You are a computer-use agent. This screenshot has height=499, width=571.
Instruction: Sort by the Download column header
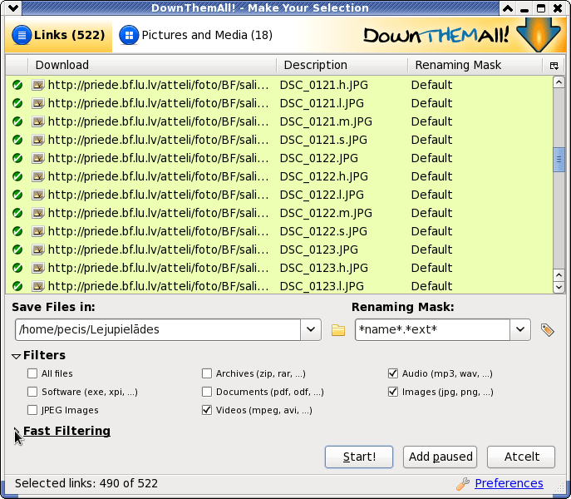click(152, 65)
